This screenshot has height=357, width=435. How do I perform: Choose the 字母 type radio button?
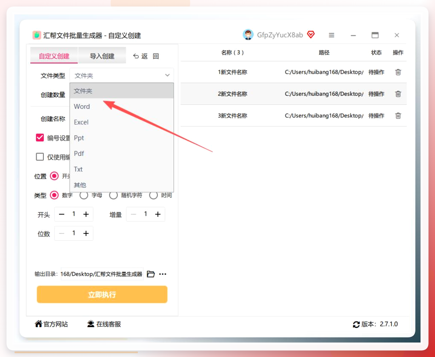(84, 195)
